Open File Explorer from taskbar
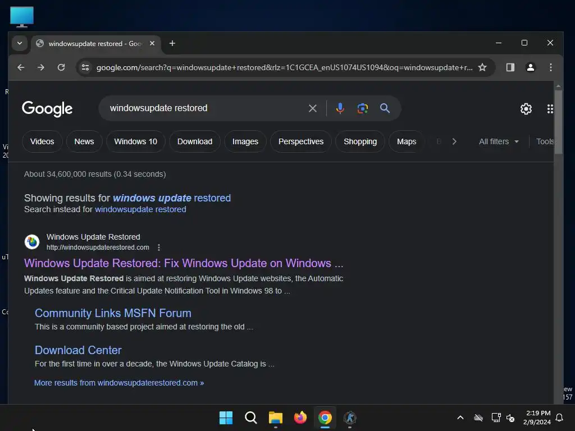The width and height of the screenshot is (575, 431). pyautogui.click(x=275, y=418)
